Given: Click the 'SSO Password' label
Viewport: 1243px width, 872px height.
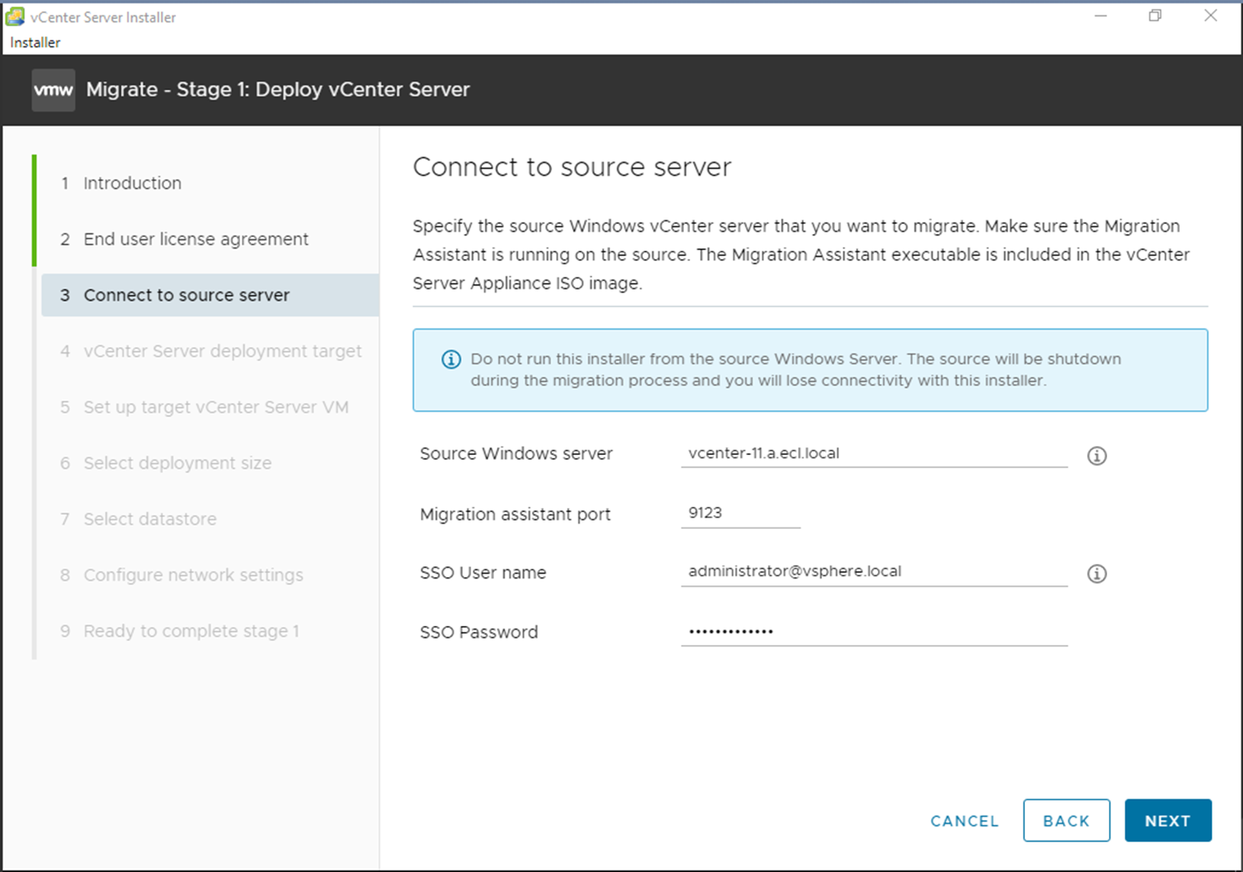Looking at the screenshot, I should point(479,633).
